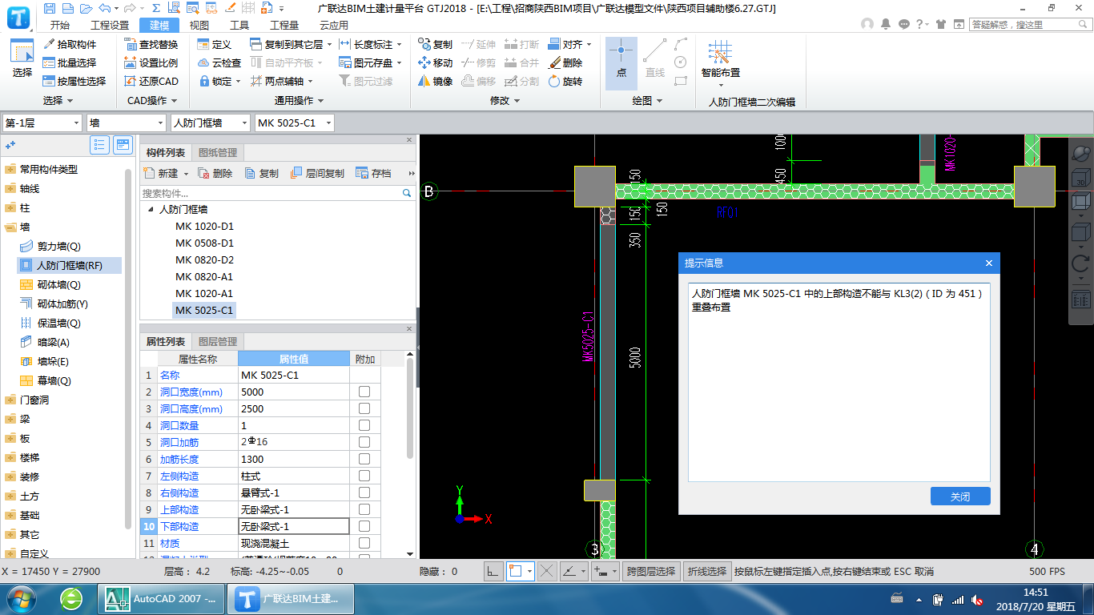This screenshot has width=1094, height=615.
Task: Select the 复制 copy tool in 修改 group
Action: [x=435, y=44]
